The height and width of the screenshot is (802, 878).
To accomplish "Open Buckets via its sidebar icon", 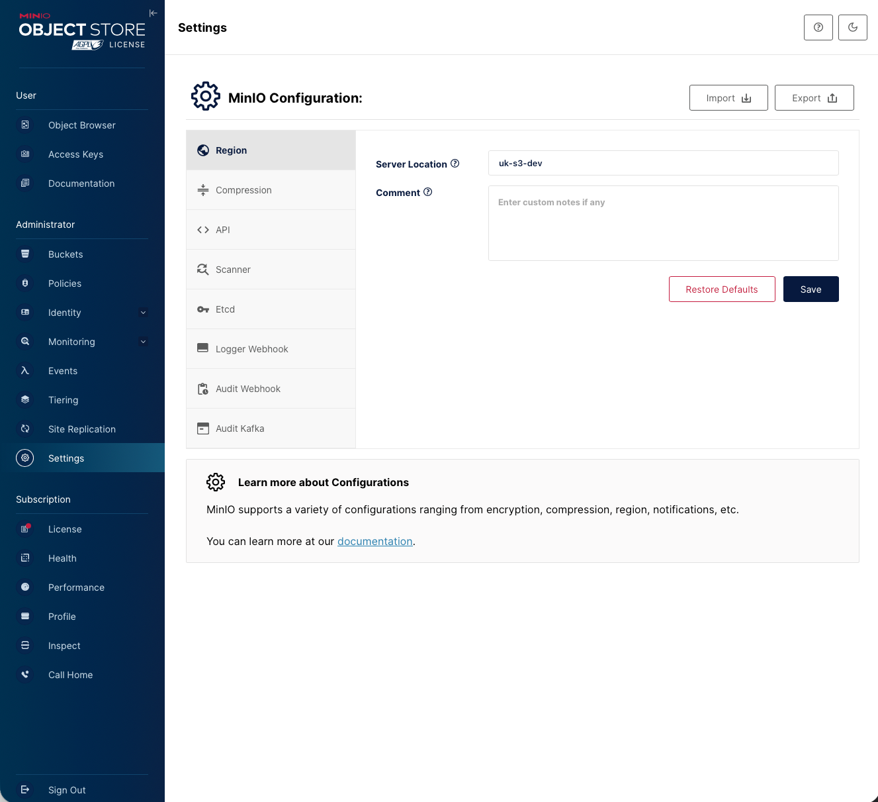I will pyautogui.click(x=25, y=254).
